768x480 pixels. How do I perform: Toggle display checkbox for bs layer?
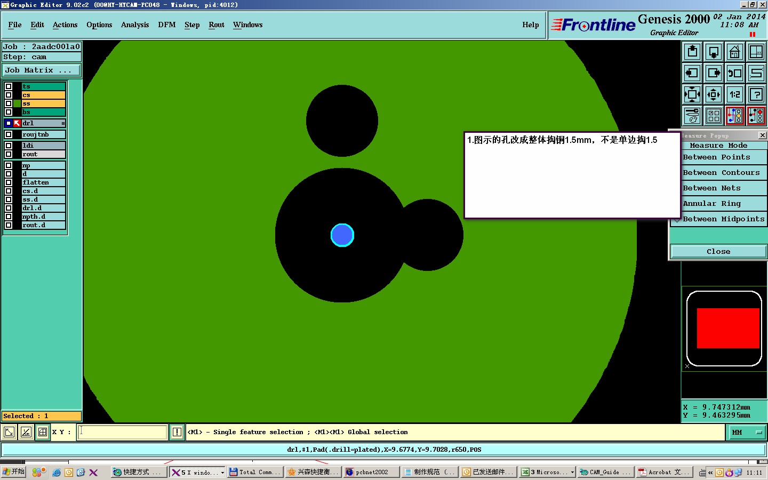(9, 112)
